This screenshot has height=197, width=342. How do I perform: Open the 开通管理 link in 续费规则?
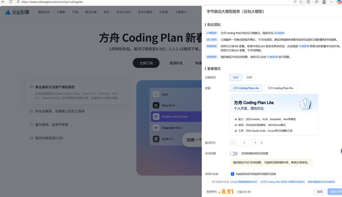[272, 57]
